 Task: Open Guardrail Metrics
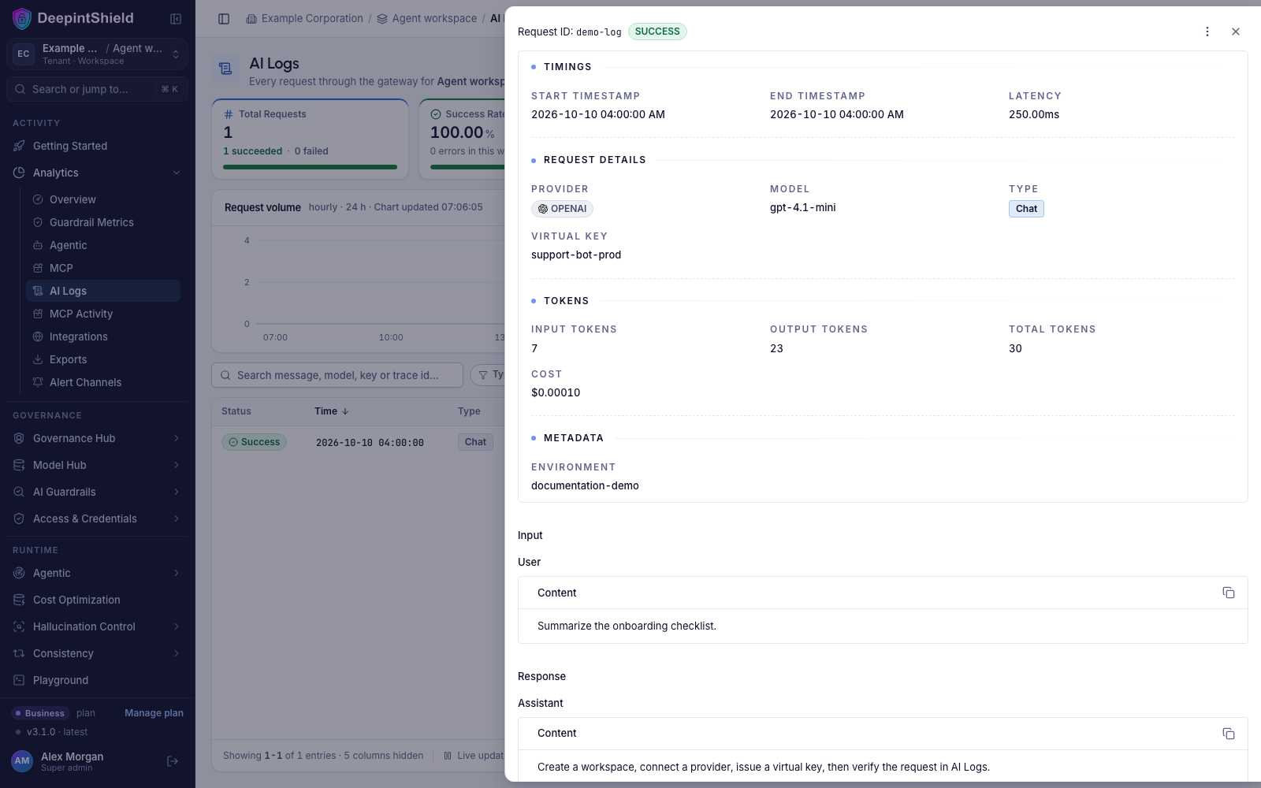[103, 222]
